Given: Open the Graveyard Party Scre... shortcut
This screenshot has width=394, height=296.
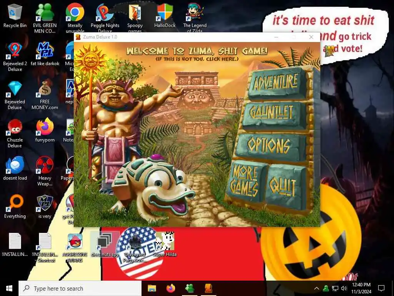Looking at the screenshot, I should coord(135,248).
